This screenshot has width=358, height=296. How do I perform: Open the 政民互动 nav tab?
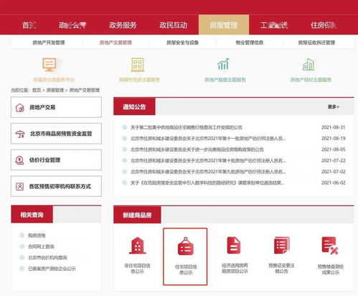pos(173,25)
